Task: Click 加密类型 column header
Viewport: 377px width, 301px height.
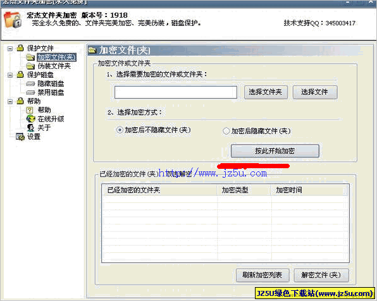Action: (x=244, y=190)
